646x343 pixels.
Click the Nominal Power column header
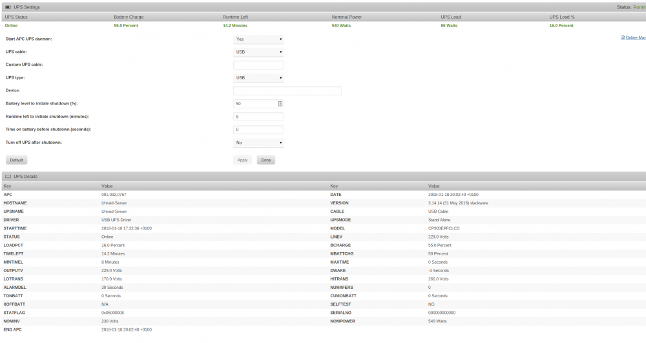pyautogui.click(x=346, y=17)
